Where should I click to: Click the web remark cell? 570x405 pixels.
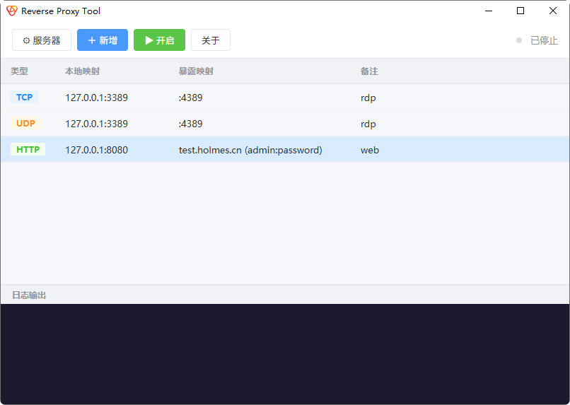coord(370,150)
